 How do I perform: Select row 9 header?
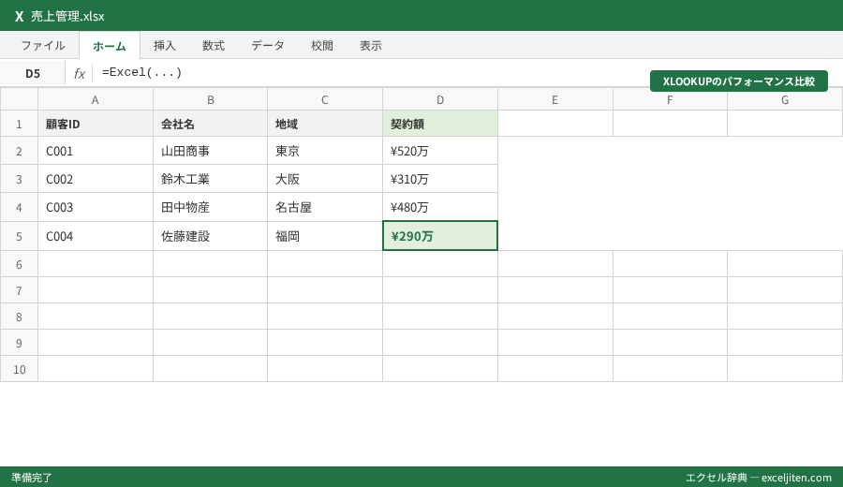[19, 343]
